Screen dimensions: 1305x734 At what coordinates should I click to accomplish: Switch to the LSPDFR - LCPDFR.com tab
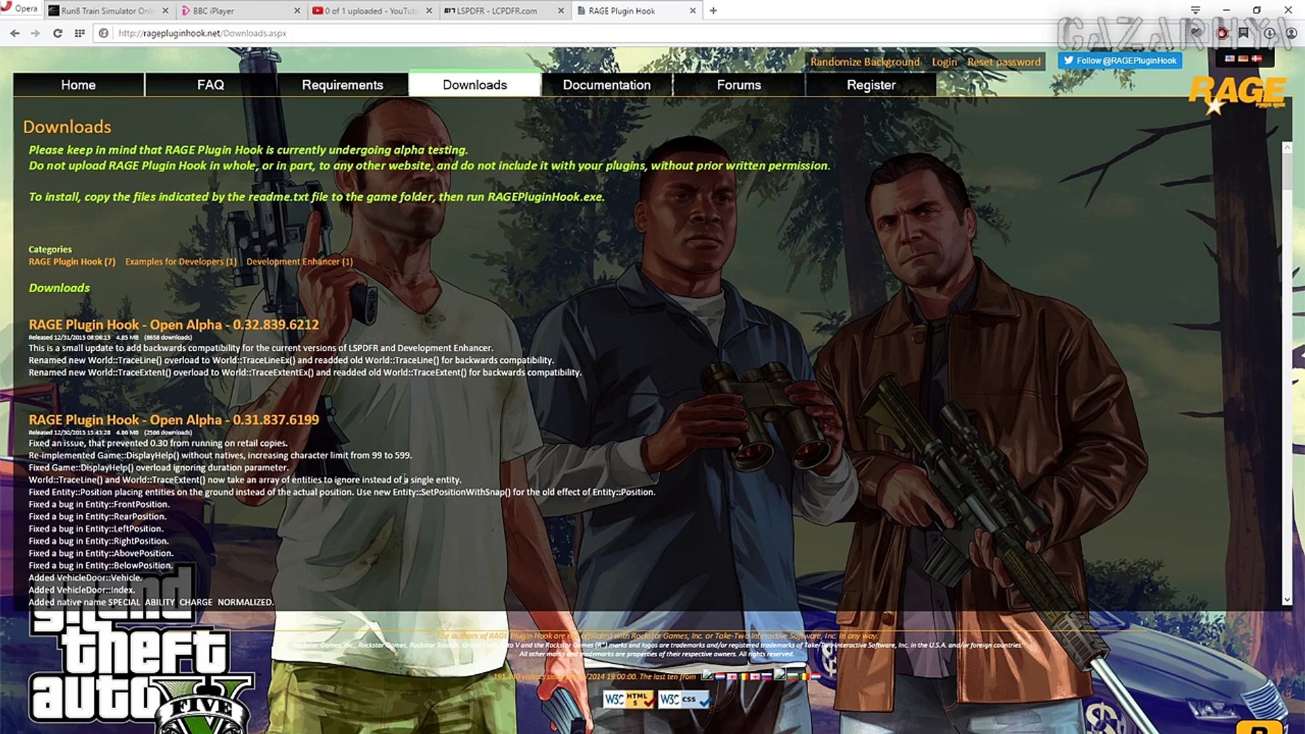click(x=496, y=11)
